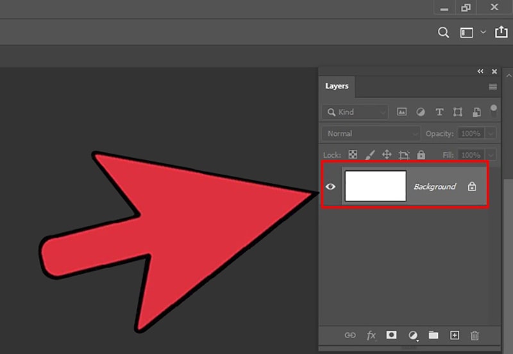This screenshot has height=354, width=513.
Task: Collapse the panel with double-arrow icon
Action: (x=480, y=71)
